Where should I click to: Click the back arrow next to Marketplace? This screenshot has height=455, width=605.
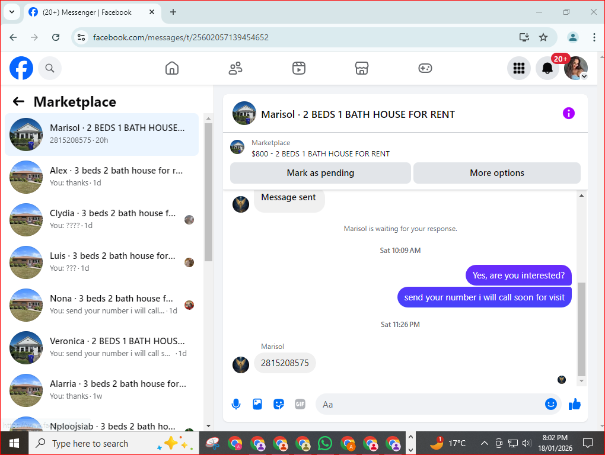point(18,102)
